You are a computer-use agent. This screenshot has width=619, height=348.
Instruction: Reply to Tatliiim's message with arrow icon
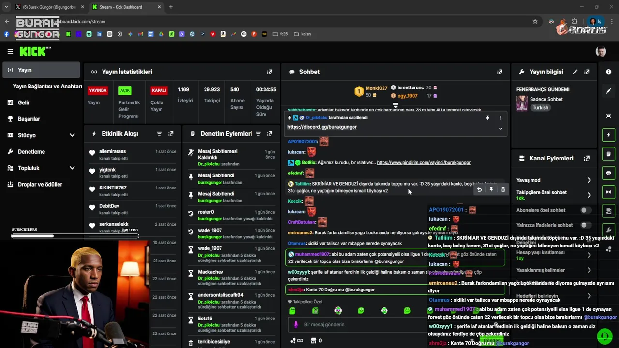pyautogui.click(x=479, y=189)
